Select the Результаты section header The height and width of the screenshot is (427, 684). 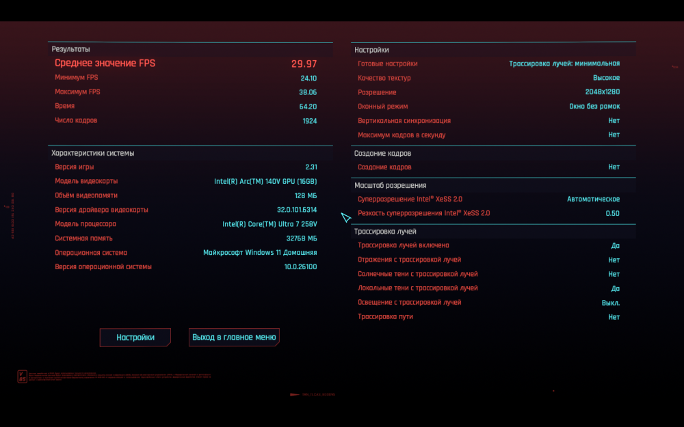pos(70,49)
